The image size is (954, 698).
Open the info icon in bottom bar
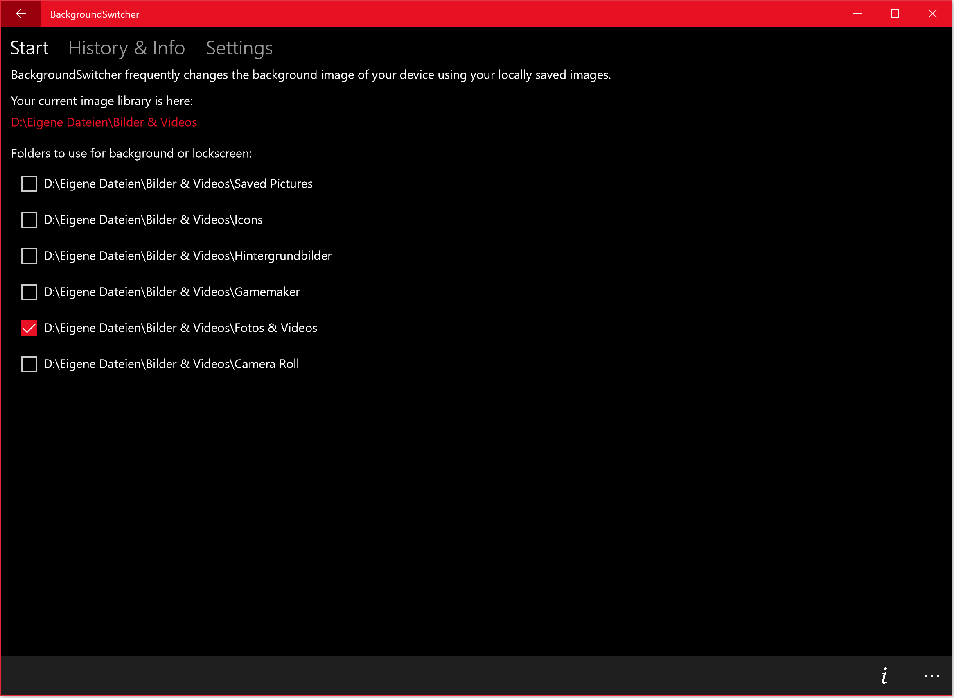(884, 676)
